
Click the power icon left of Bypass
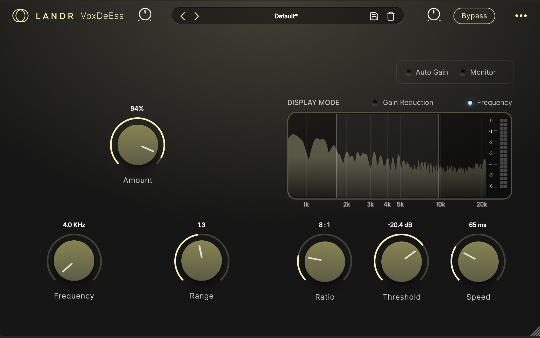pyautogui.click(x=434, y=15)
